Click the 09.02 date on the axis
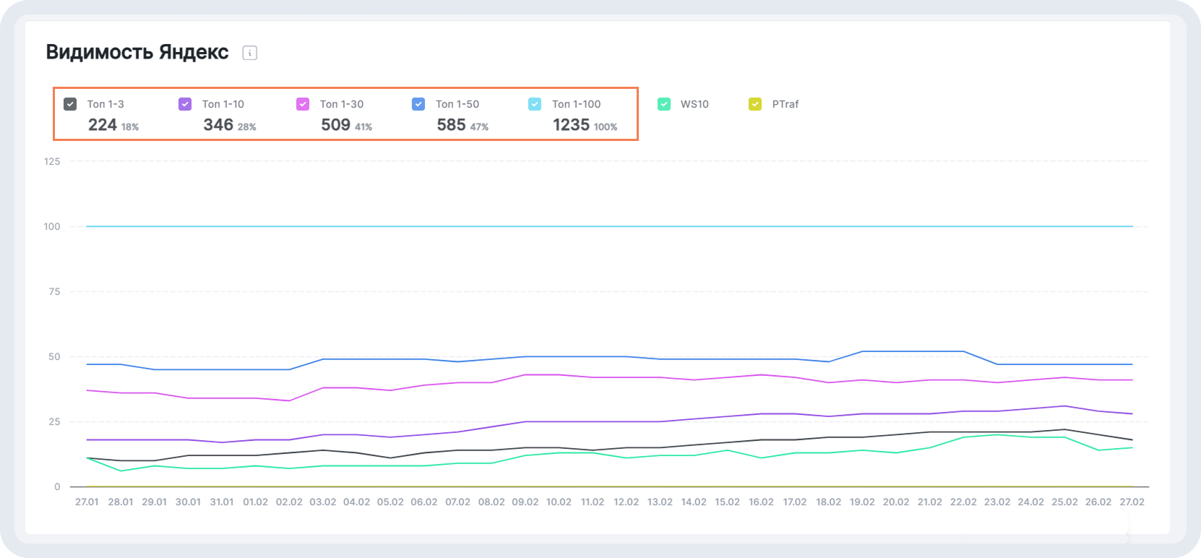This screenshot has width=1201, height=558. pyautogui.click(x=525, y=502)
